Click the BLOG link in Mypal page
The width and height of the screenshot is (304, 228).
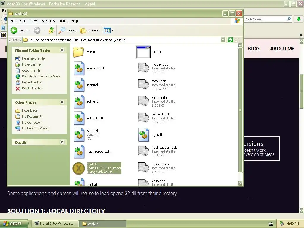(x=254, y=49)
